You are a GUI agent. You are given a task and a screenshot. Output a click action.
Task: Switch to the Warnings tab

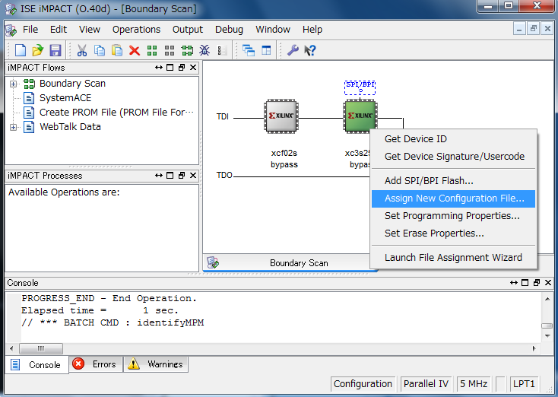[156, 364]
